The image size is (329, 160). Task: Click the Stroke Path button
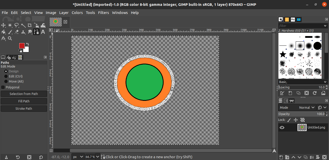(24, 108)
